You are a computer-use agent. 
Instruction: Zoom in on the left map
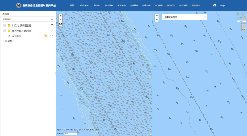coord(61,16)
